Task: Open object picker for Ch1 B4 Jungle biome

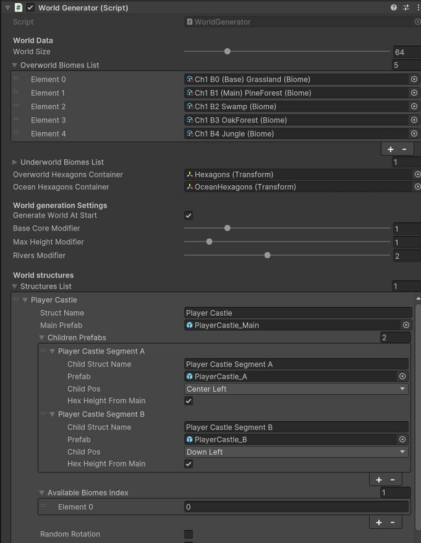Action: [x=414, y=133]
